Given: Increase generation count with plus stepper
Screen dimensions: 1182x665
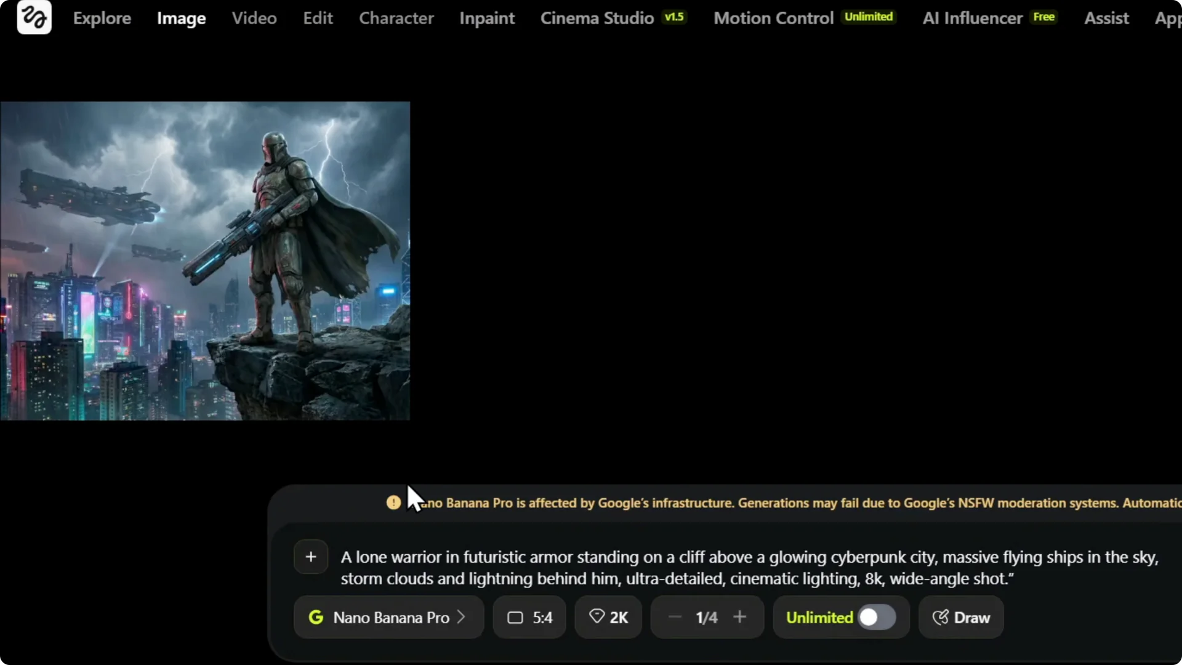Looking at the screenshot, I should [740, 618].
